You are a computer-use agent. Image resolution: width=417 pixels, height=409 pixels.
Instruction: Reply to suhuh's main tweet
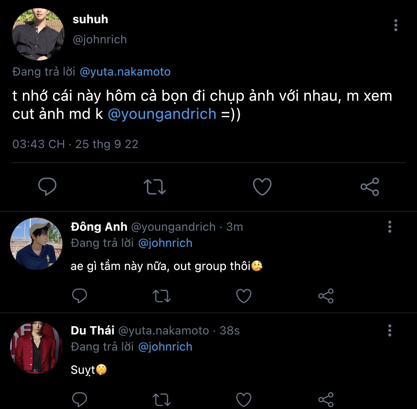pyautogui.click(x=47, y=187)
